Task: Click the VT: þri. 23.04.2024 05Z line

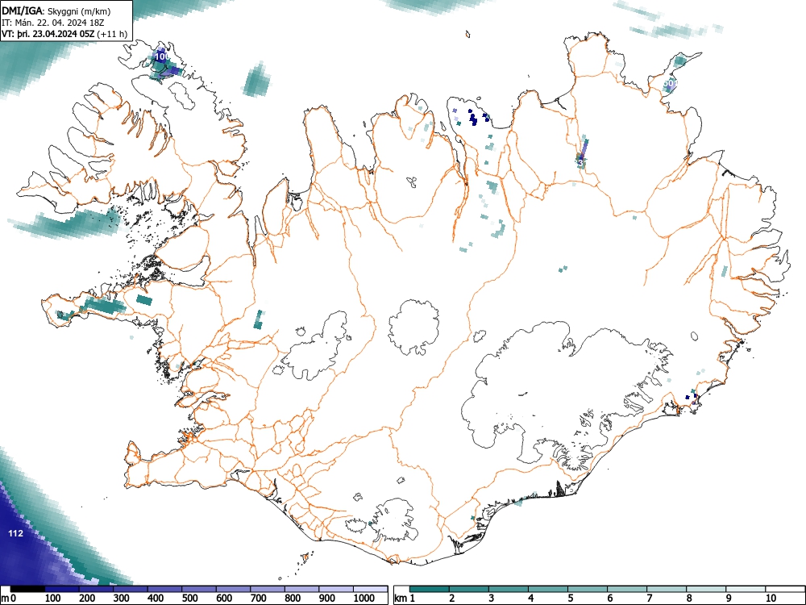Action: pos(64,34)
